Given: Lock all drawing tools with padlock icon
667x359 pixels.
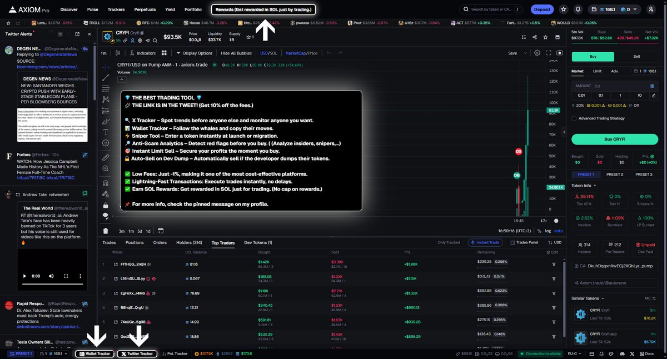Looking at the screenshot, I should click(x=106, y=205).
